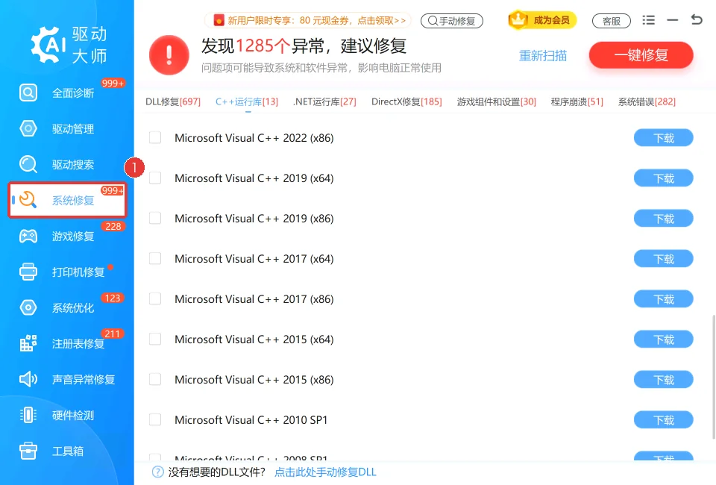
Task: Open 工具箱 in the sidebar
Action: (67, 451)
